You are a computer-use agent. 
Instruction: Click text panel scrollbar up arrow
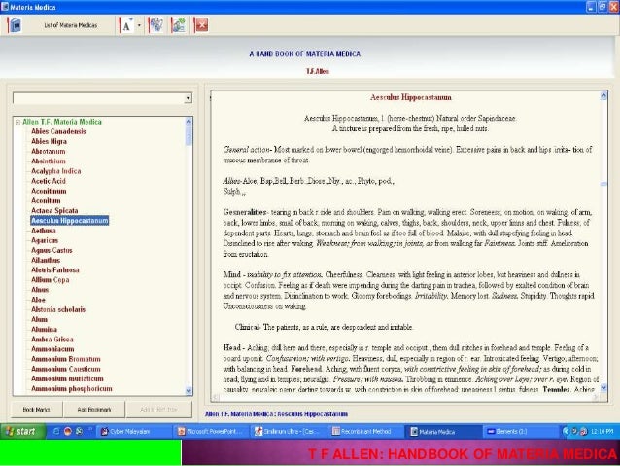603,95
